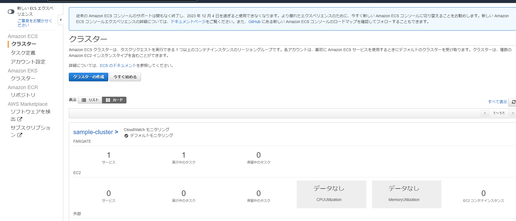Open タスク定義 in the sidebar
516x221 pixels.
(23, 53)
